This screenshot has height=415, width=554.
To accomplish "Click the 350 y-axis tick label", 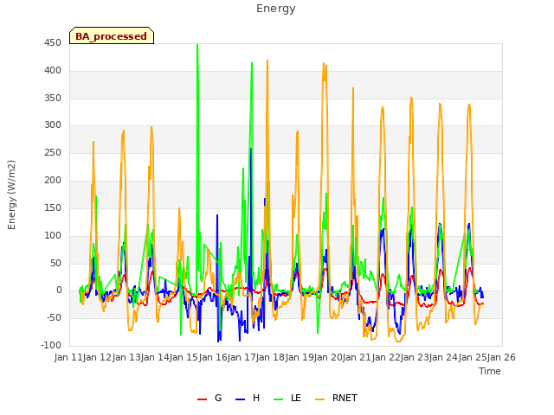I will coord(53,98).
